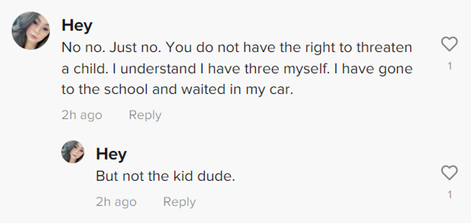Reply to the top-level comment
This screenshot has height=223, width=471.
click(x=145, y=115)
